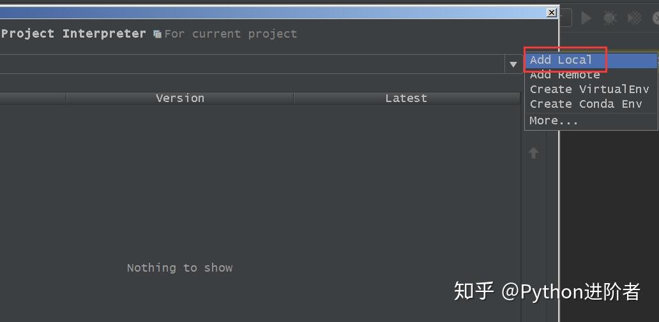Click the Debug bug icon
This screenshot has width=659, height=322.
point(610,18)
